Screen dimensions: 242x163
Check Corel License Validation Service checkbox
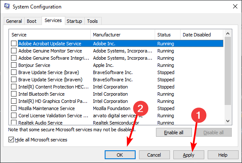(x=14, y=116)
